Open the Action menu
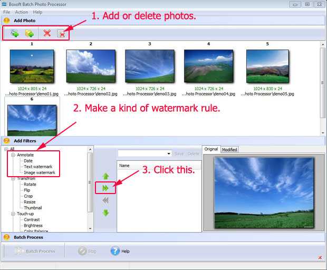The width and height of the screenshot is (327, 270). click(21, 12)
